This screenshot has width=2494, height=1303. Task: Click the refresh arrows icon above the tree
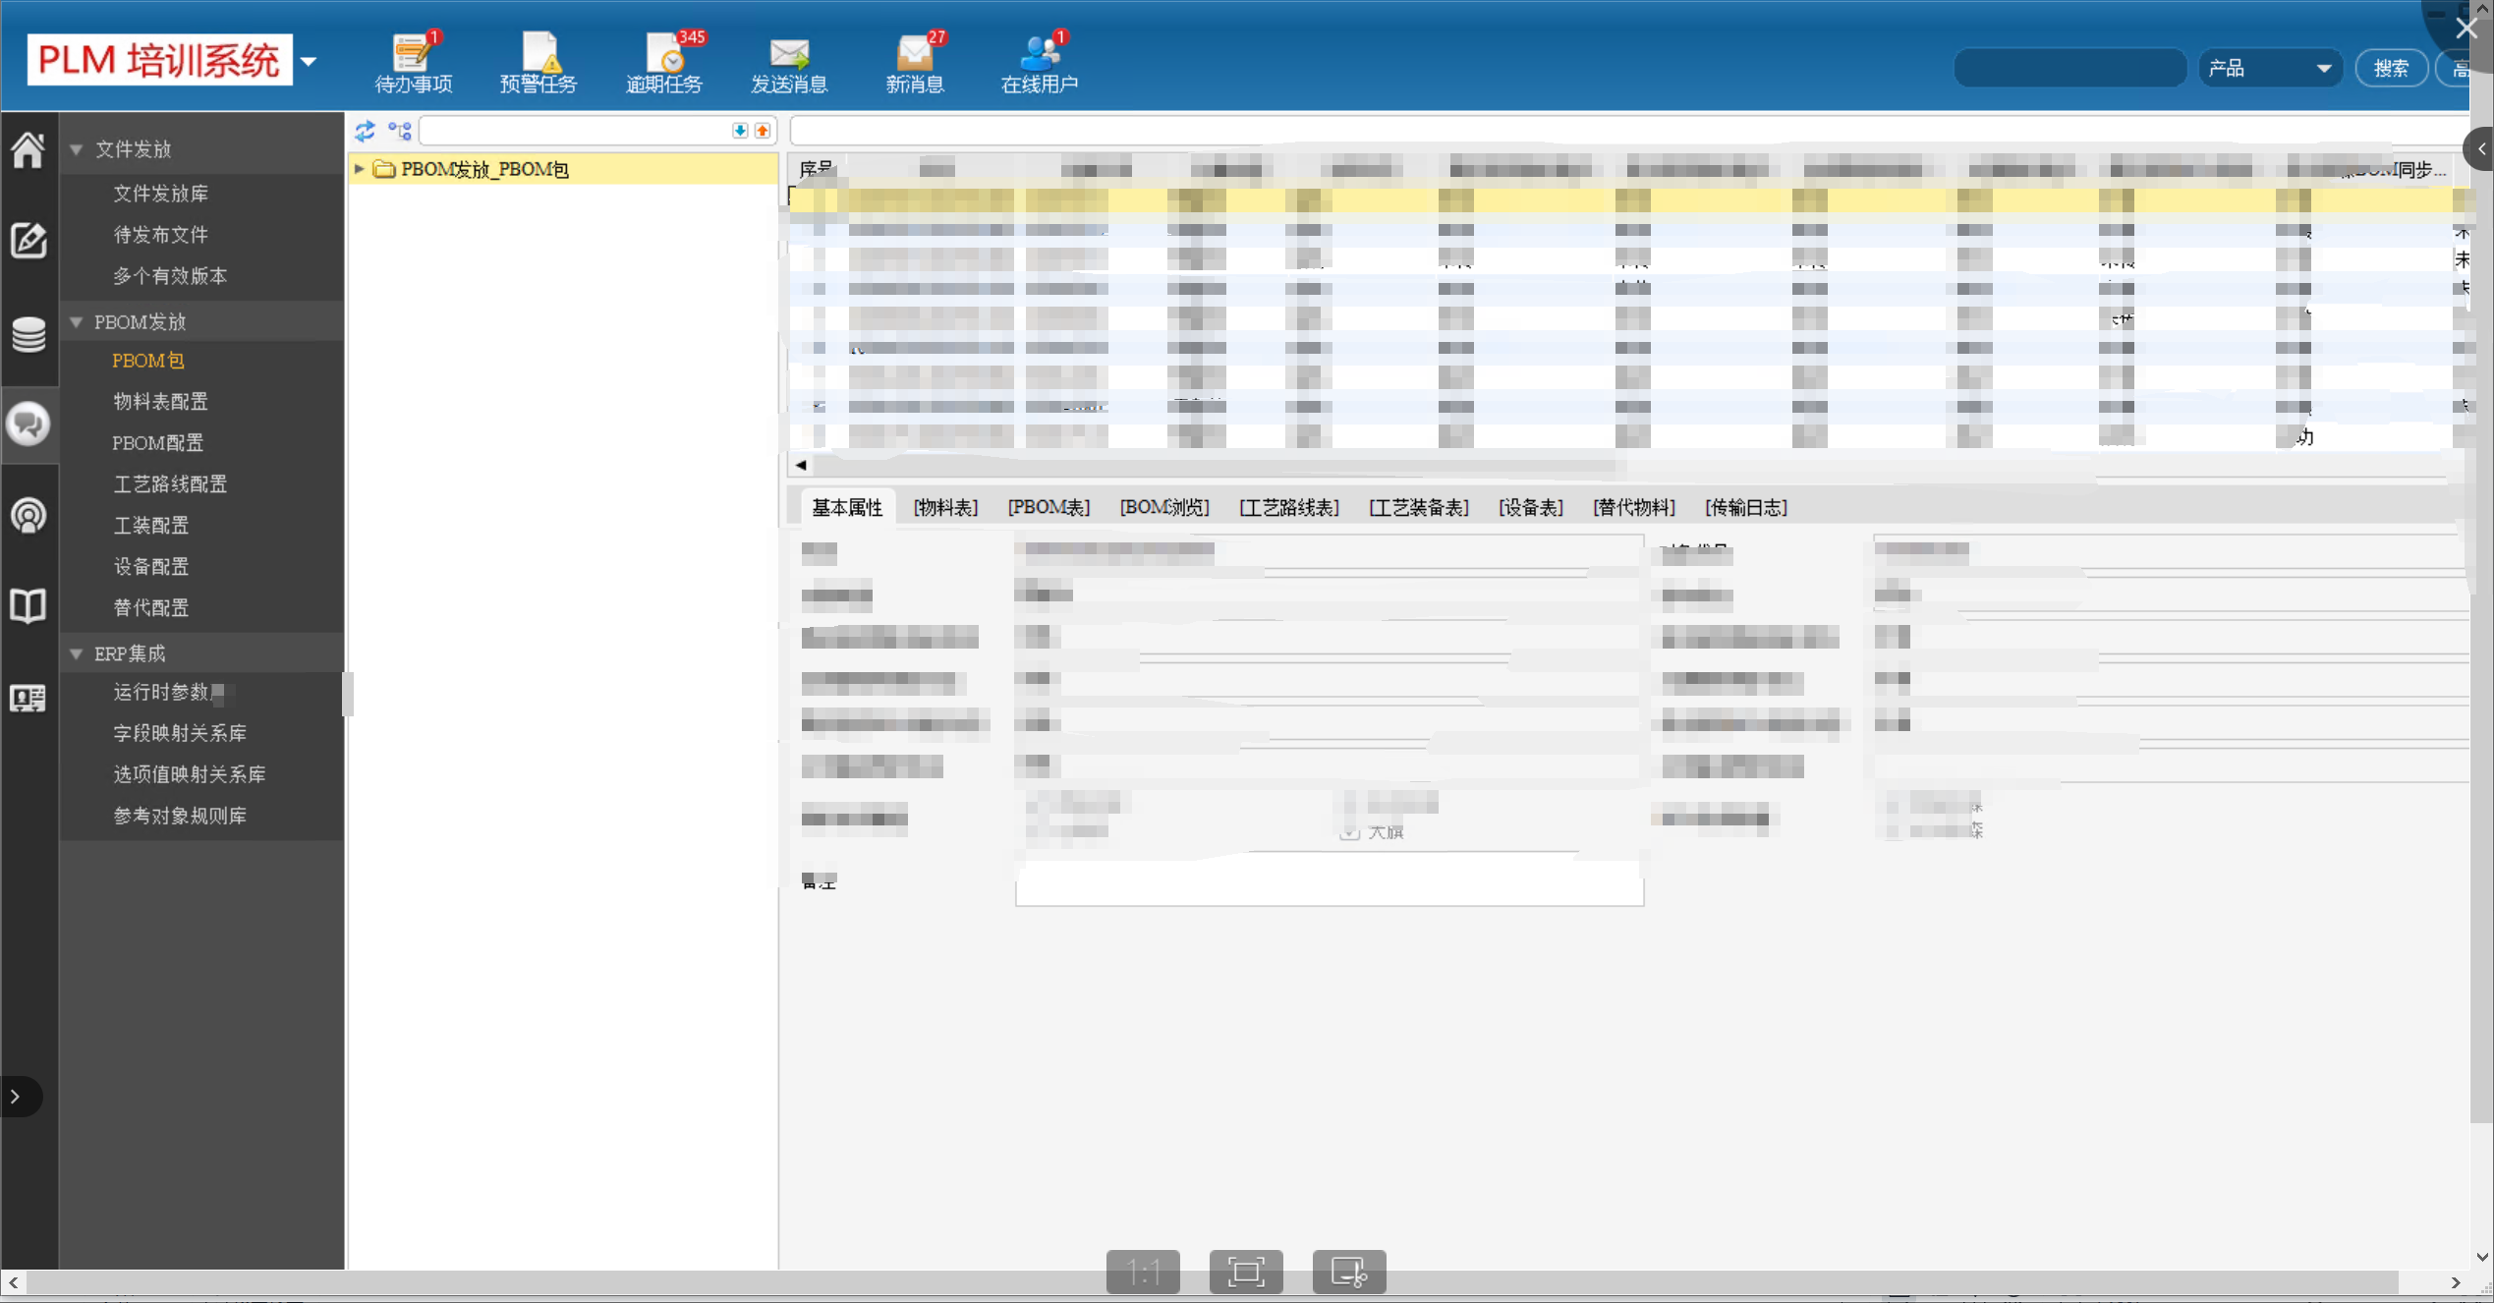click(x=366, y=131)
